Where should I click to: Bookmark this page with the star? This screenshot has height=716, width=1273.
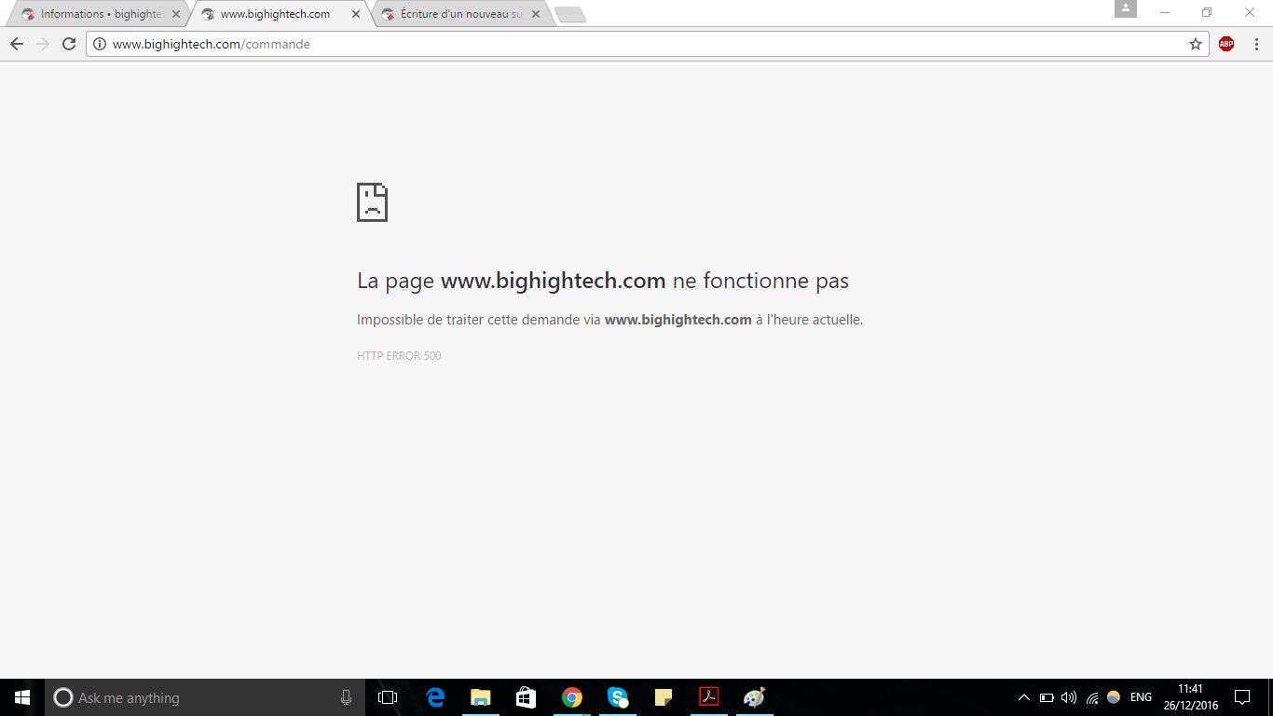[x=1196, y=44]
